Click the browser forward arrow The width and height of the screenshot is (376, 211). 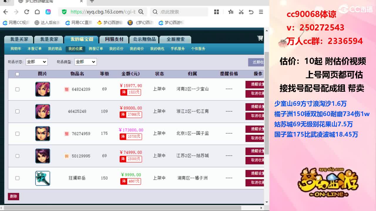[16, 12]
